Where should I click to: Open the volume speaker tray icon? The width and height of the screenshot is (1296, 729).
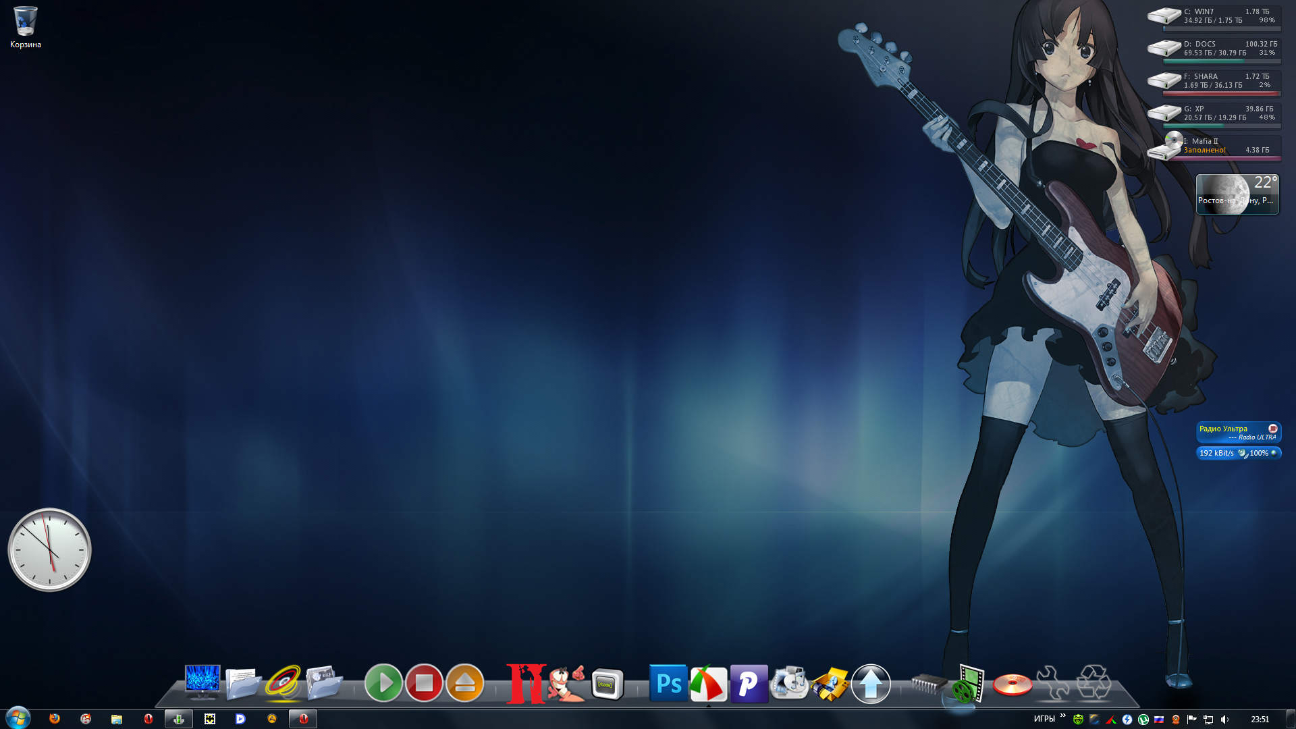(1224, 720)
